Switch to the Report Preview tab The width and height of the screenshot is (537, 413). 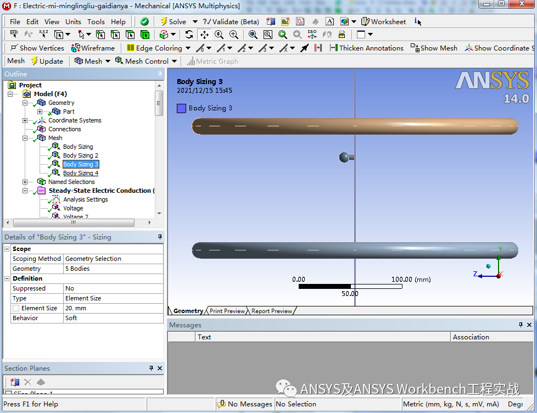tap(272, 311)
